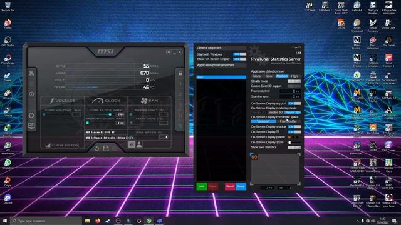Toggle On-Screen Display fill switch
The width and height of the screenshot is (401, 225).
(x=294, y=132)
